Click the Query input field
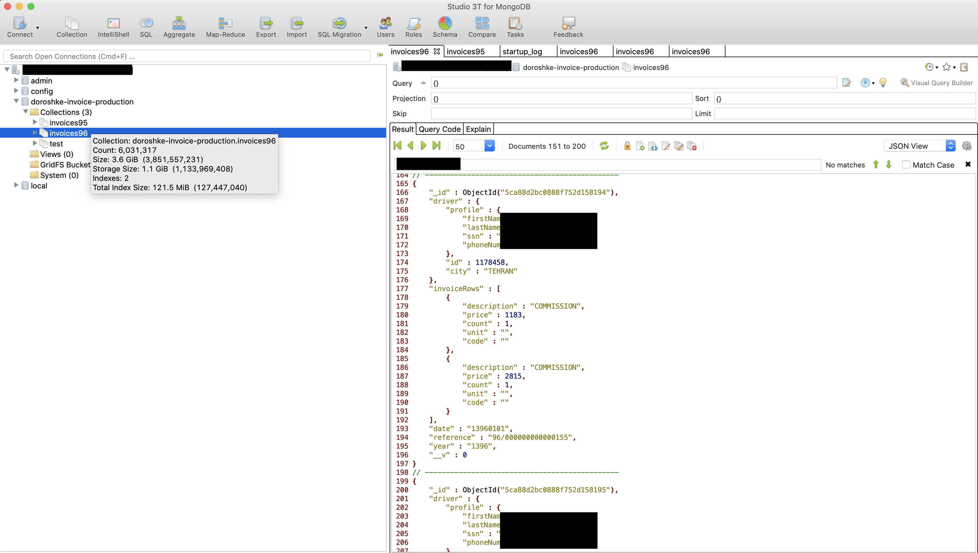 point(633,83)
